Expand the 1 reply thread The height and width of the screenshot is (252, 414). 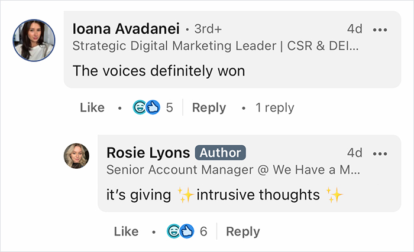point(274,107)
